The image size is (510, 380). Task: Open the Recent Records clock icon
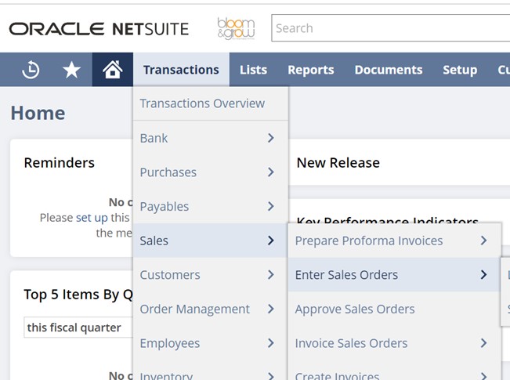(x=31, y=70)
